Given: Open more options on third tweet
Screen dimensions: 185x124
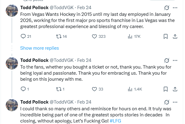Looking at the screenshot, I should pos(175,102).
